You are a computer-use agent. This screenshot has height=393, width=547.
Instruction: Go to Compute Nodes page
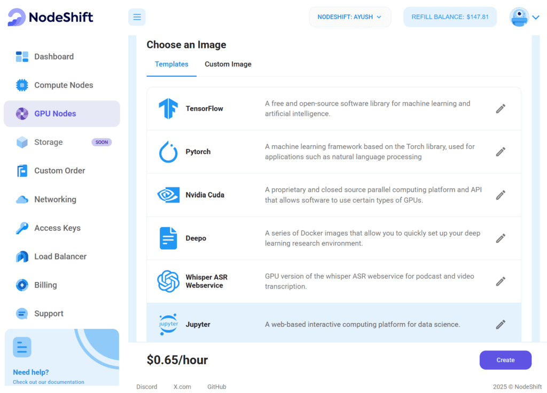pos(62,85)
